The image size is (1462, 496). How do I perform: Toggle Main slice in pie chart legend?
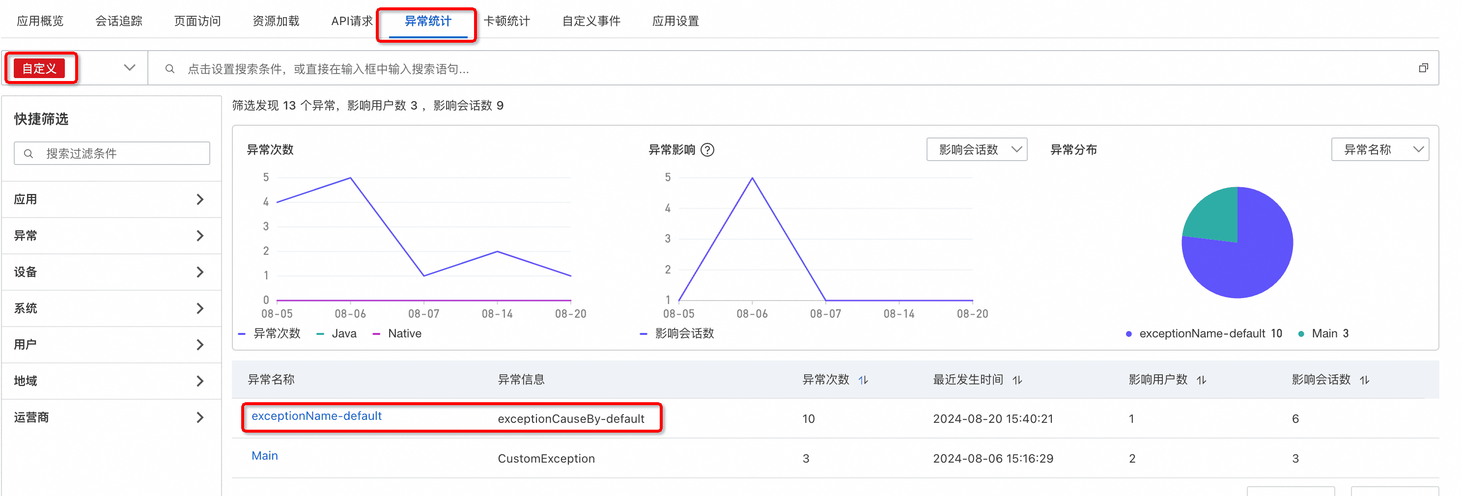pyautogui.click(x=1323, y=333)
